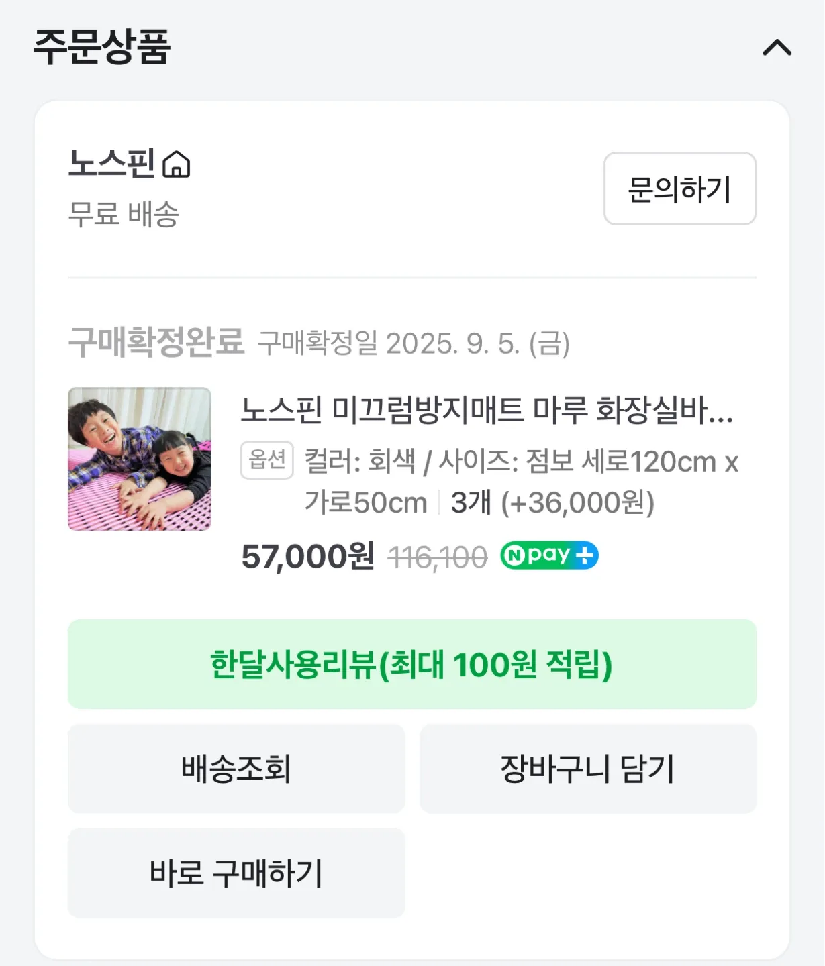Click the 구매확정완료 status label

156,342
